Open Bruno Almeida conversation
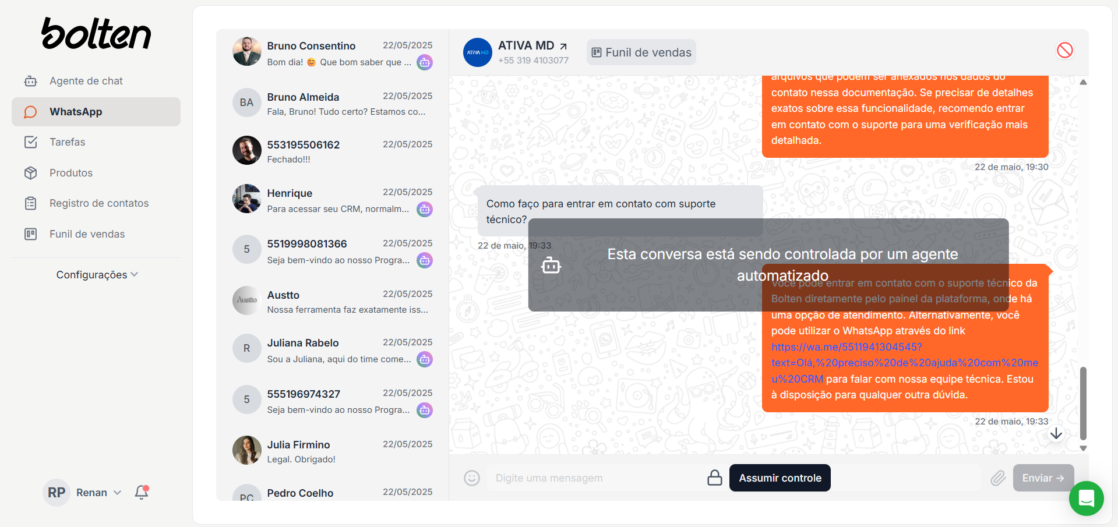Image resolution: width=1118 pixels, height=527 pixels. (333, 104)
